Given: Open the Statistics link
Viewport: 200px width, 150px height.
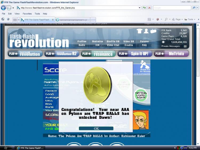Looking at the screenshot, I should [x=97, y=41].
